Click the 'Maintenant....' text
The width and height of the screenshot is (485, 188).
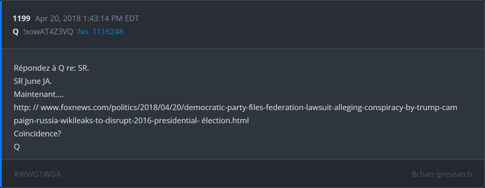(x=39, y=94)
